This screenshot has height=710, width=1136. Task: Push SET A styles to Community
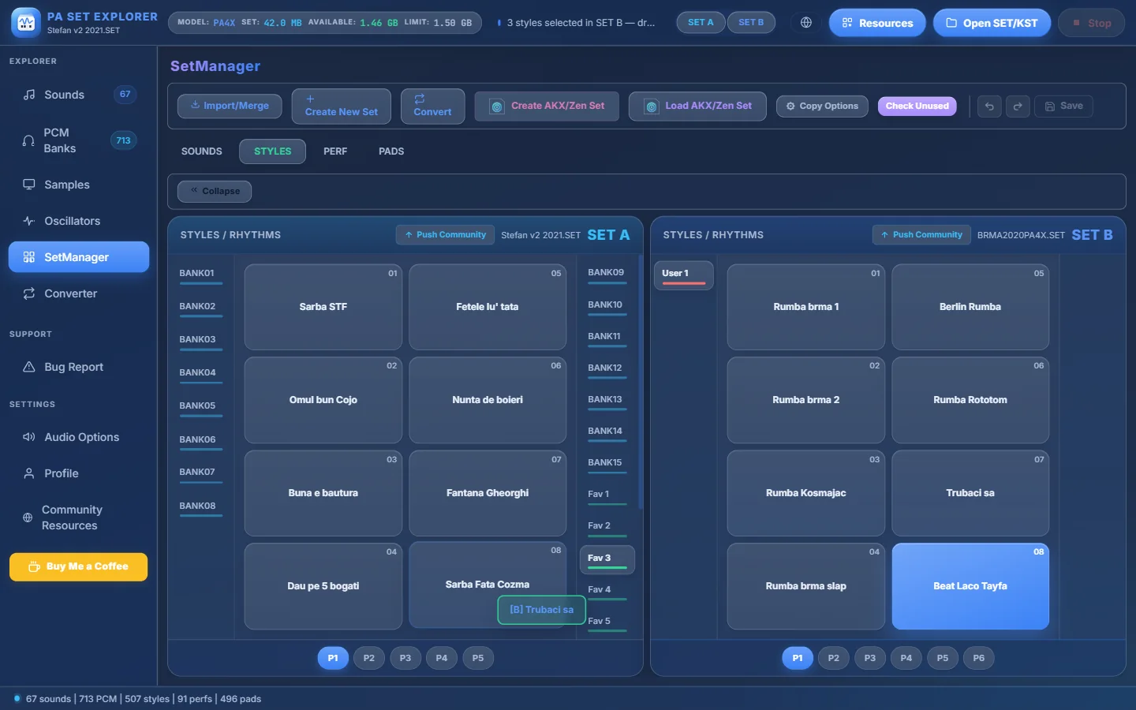pyautogui.click(x=445, y=235)
